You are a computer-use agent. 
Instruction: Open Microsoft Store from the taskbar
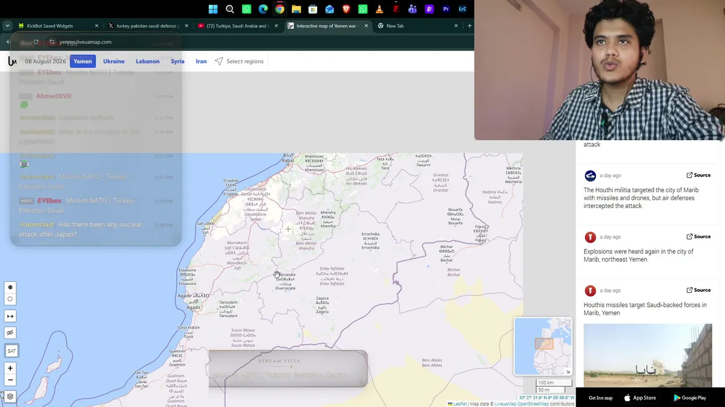[313, 9]
